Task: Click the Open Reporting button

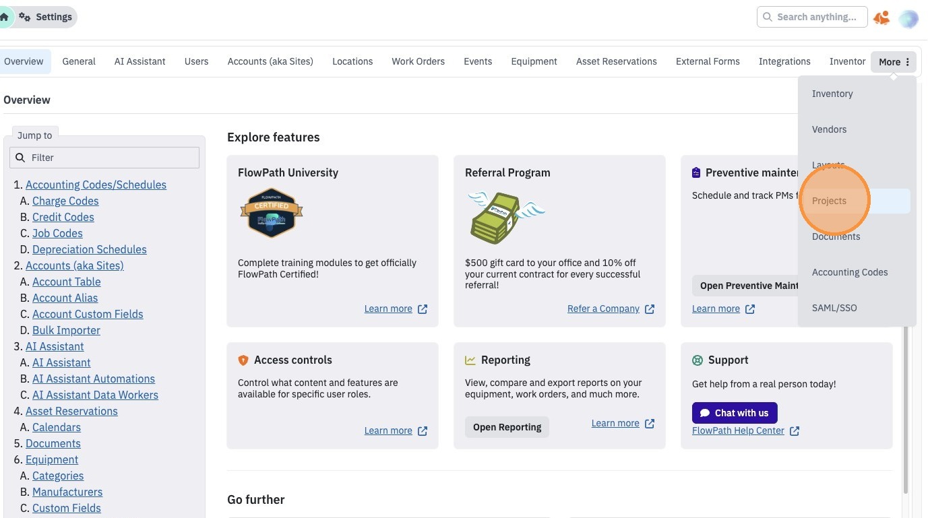Action: coord(507,427)
